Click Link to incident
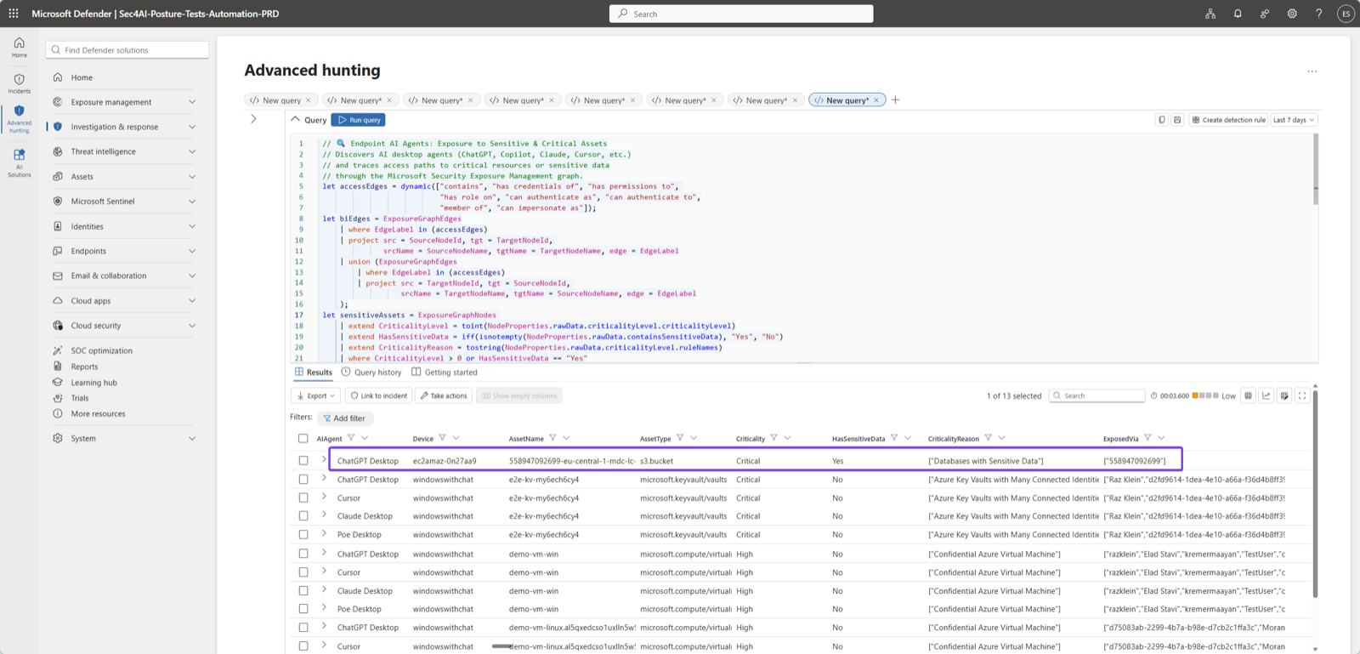This screenshot has height=654, width=1360. (x=378, y=395)
